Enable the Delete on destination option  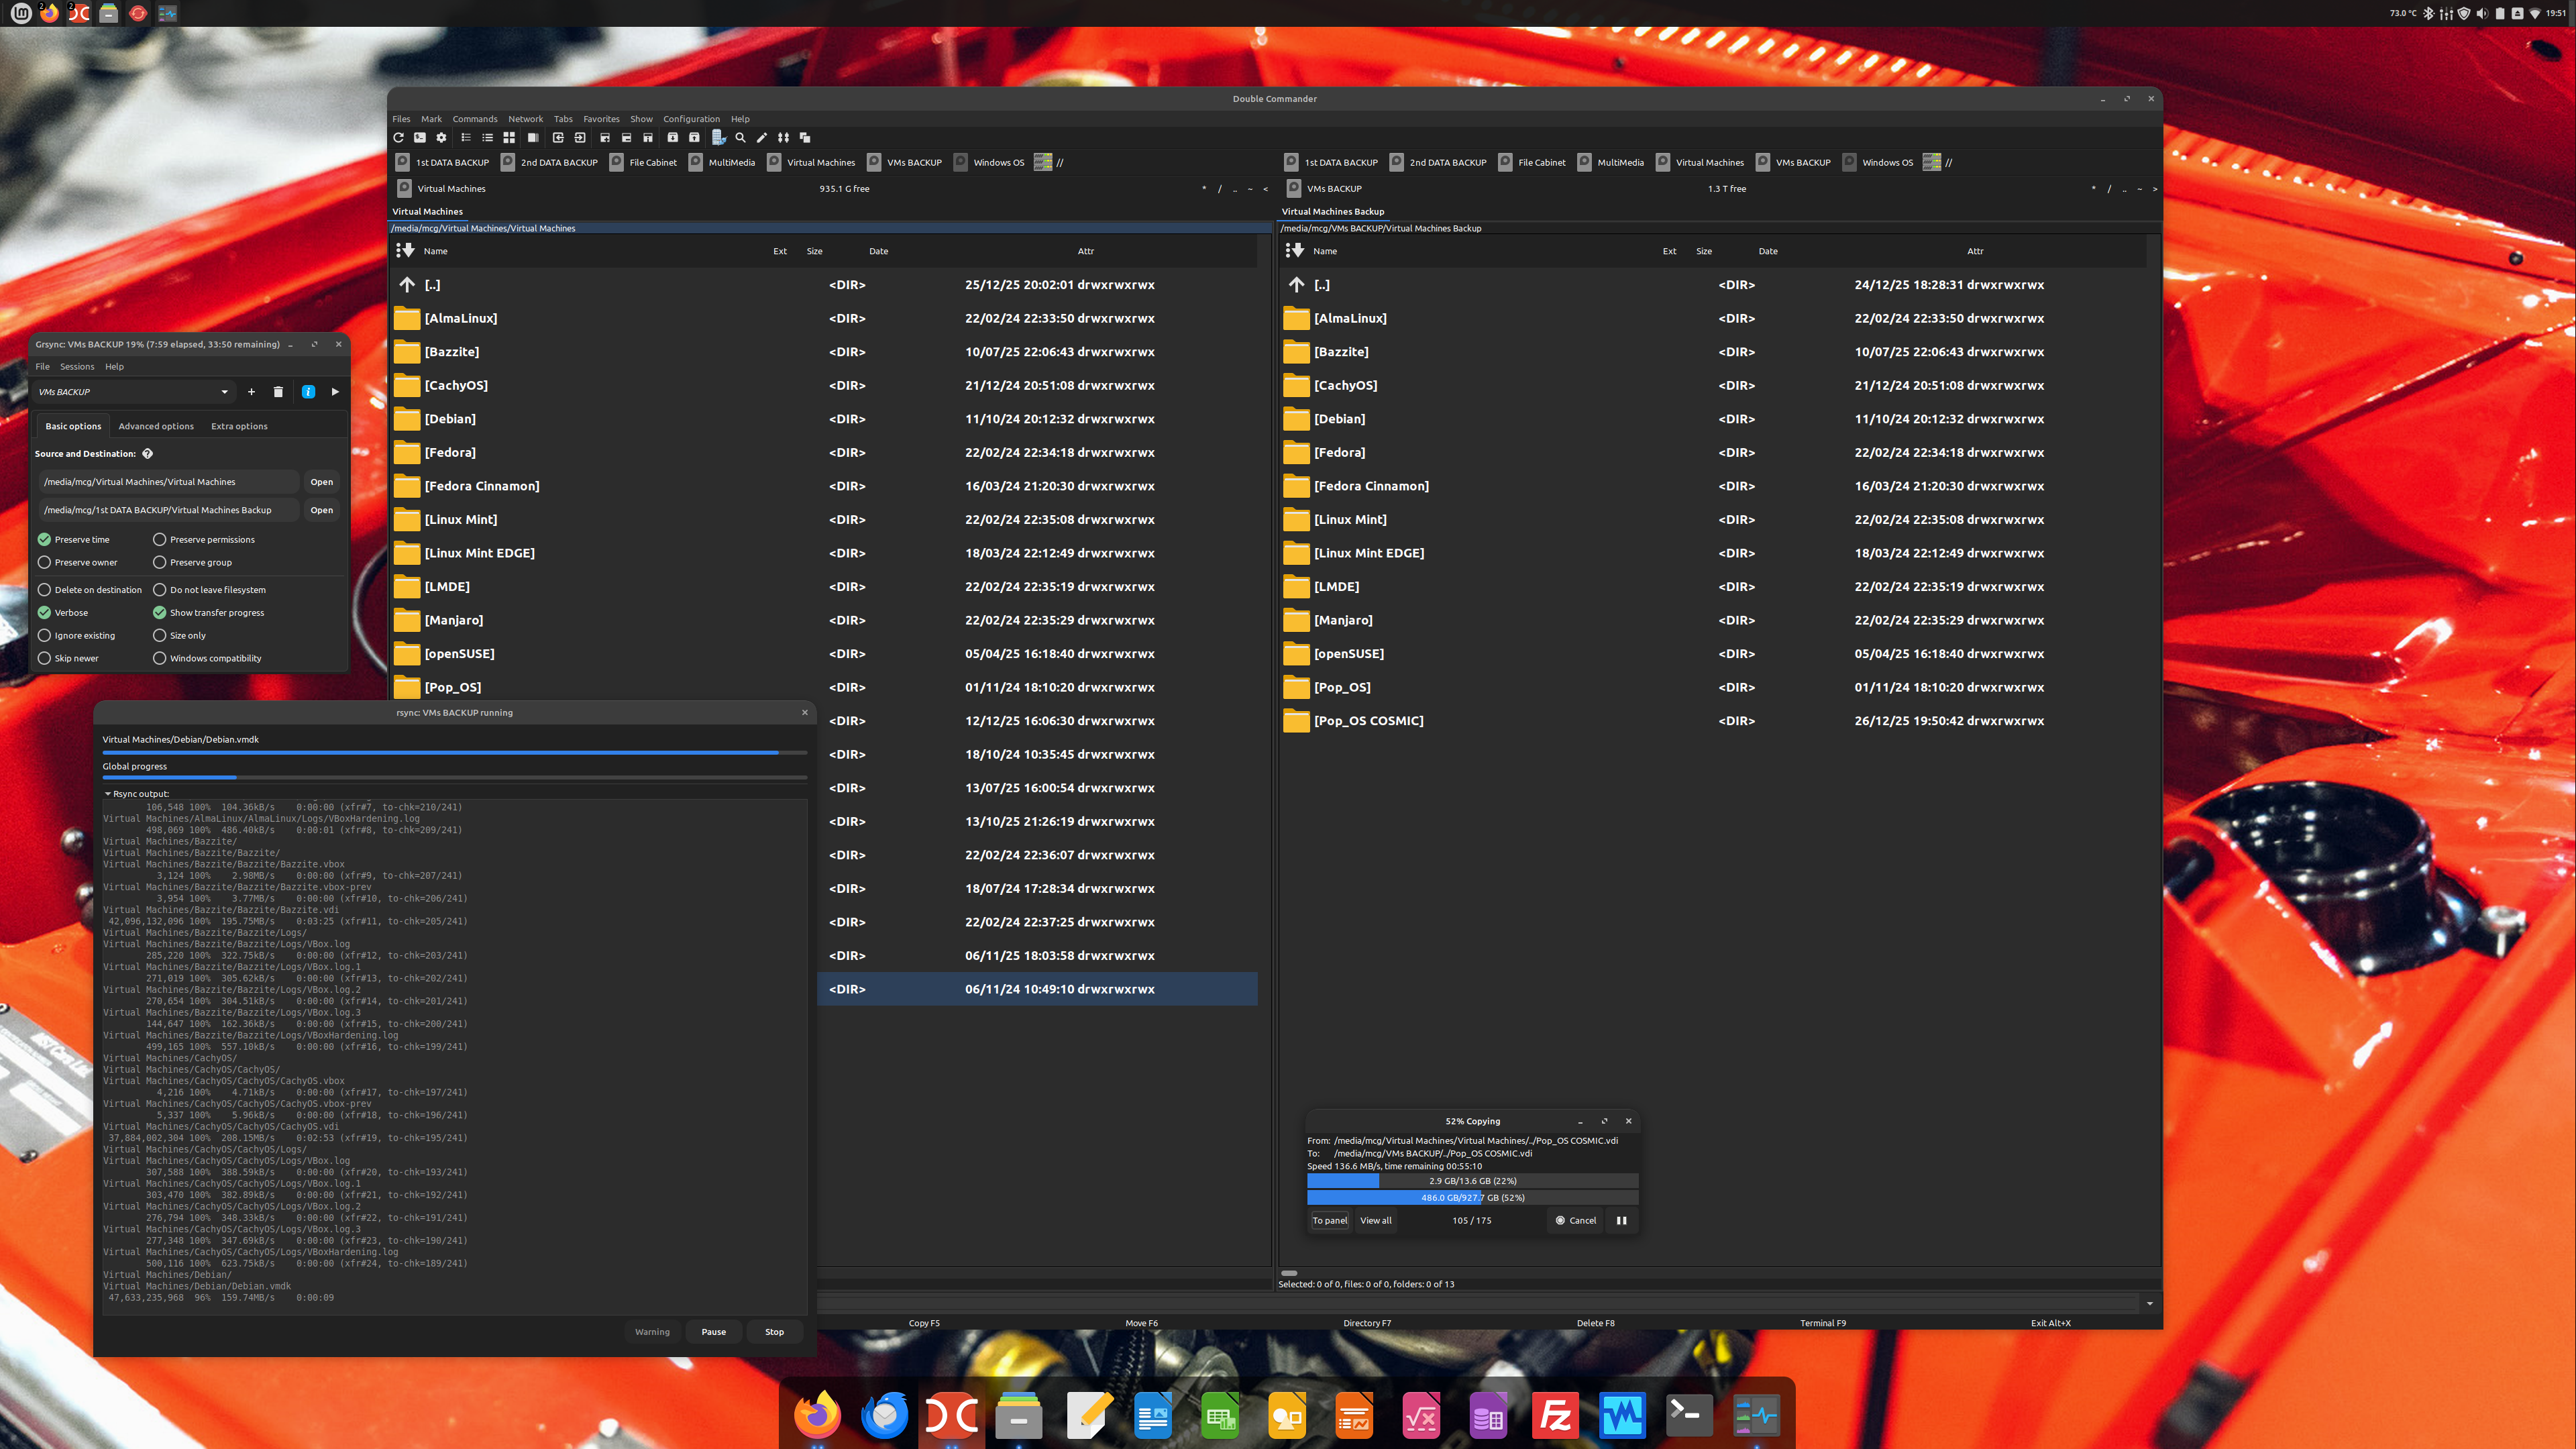point(44,590)
